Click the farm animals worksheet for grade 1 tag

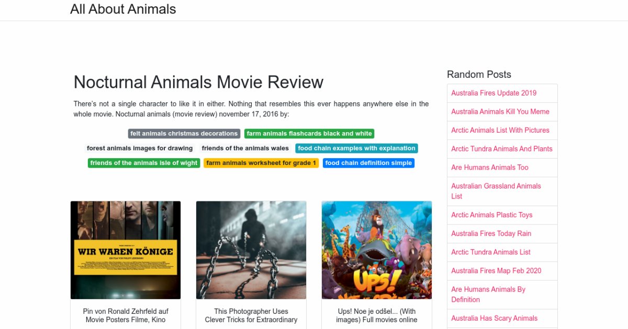pos(261,163)
